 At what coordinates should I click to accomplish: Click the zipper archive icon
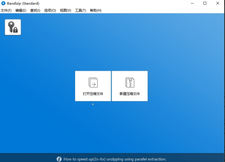(130, 83)
